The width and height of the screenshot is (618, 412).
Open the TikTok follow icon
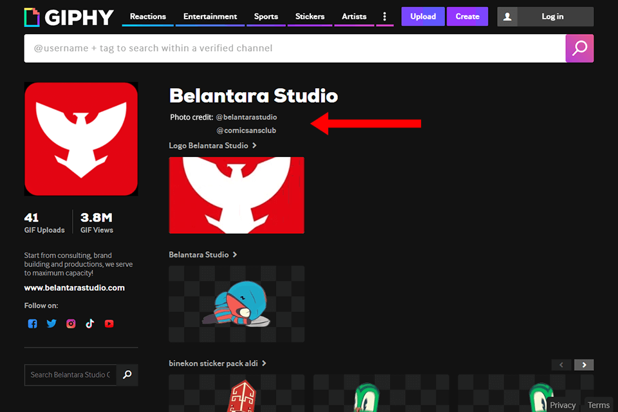coord(90,324)
